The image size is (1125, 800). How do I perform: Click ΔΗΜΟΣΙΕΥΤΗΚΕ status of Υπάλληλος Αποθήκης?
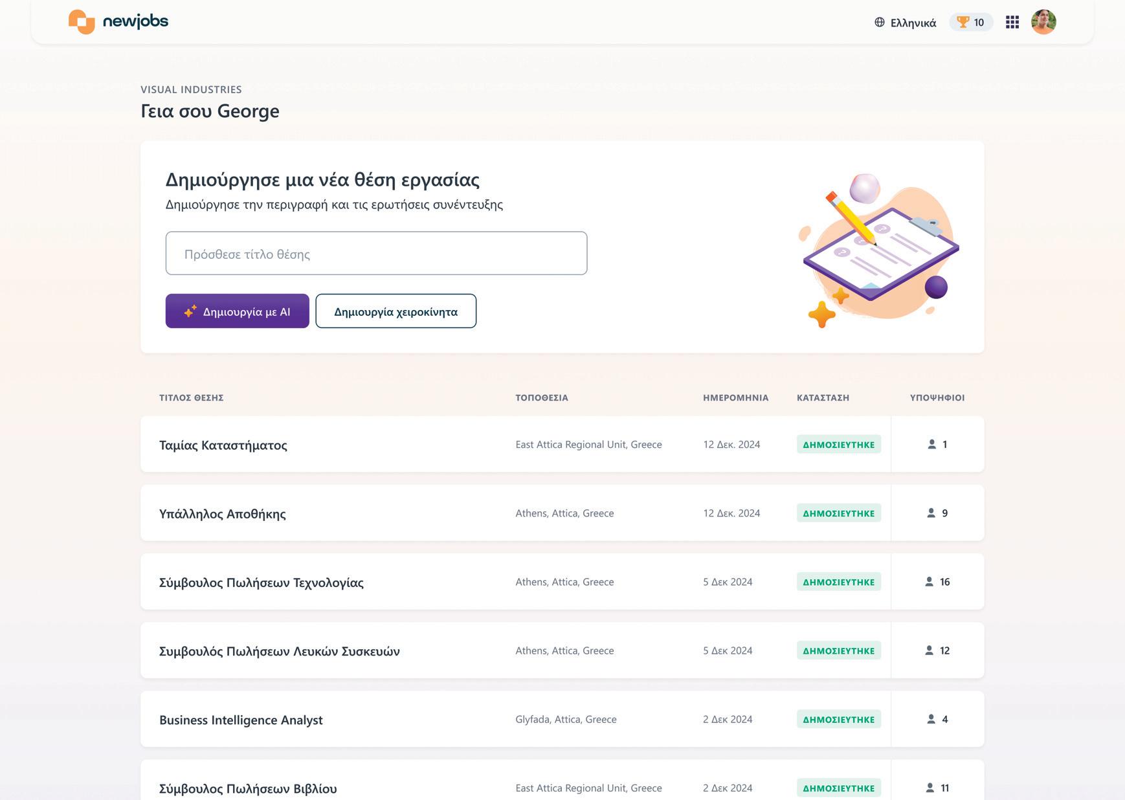click(x=839, y=513)
